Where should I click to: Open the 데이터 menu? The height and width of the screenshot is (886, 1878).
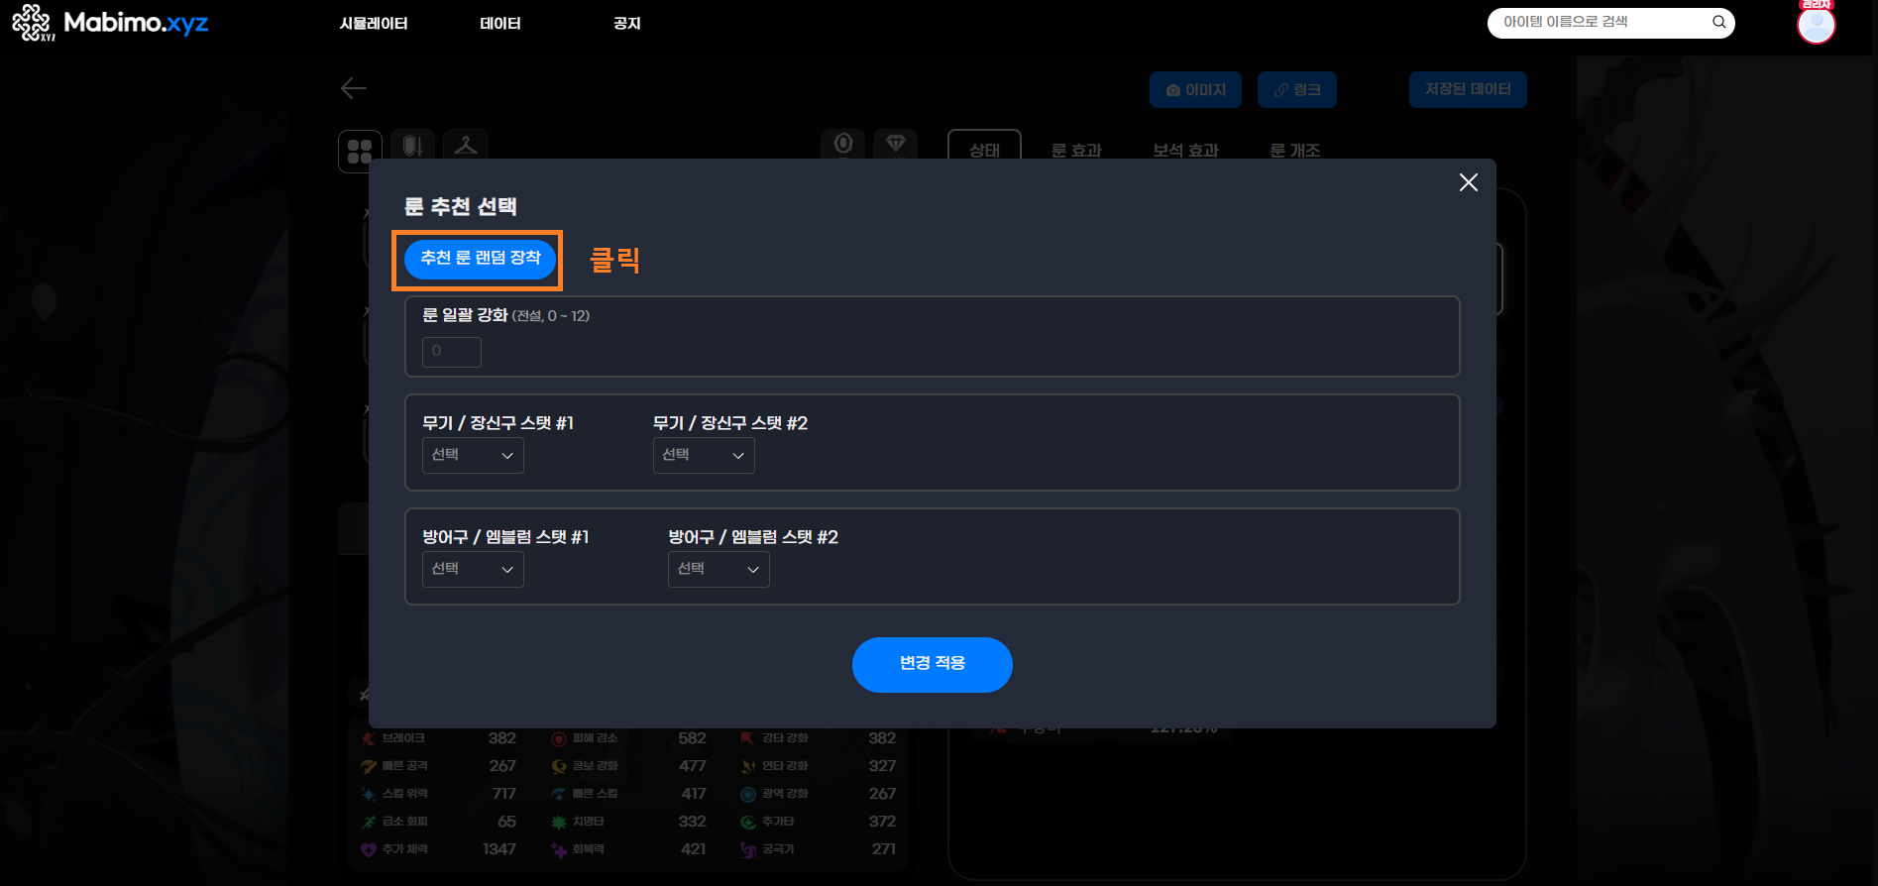click(500, 23)
